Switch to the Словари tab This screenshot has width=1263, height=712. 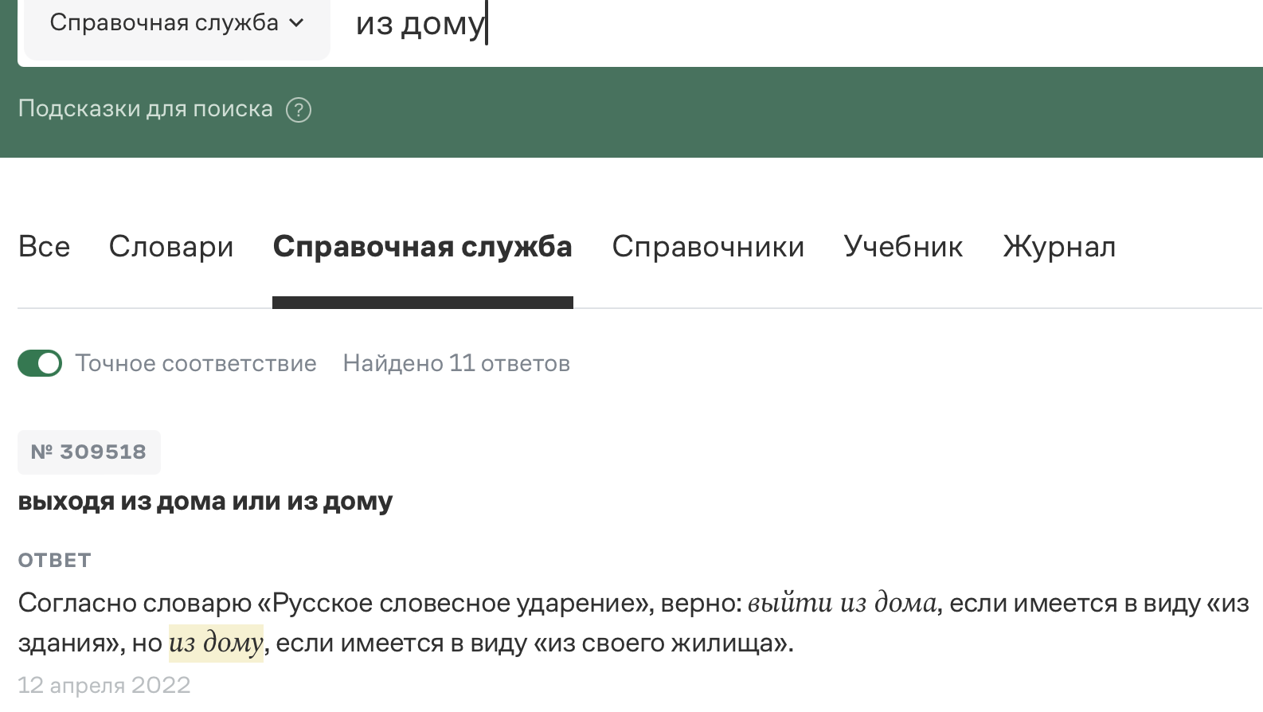click(x=171, y=247)
